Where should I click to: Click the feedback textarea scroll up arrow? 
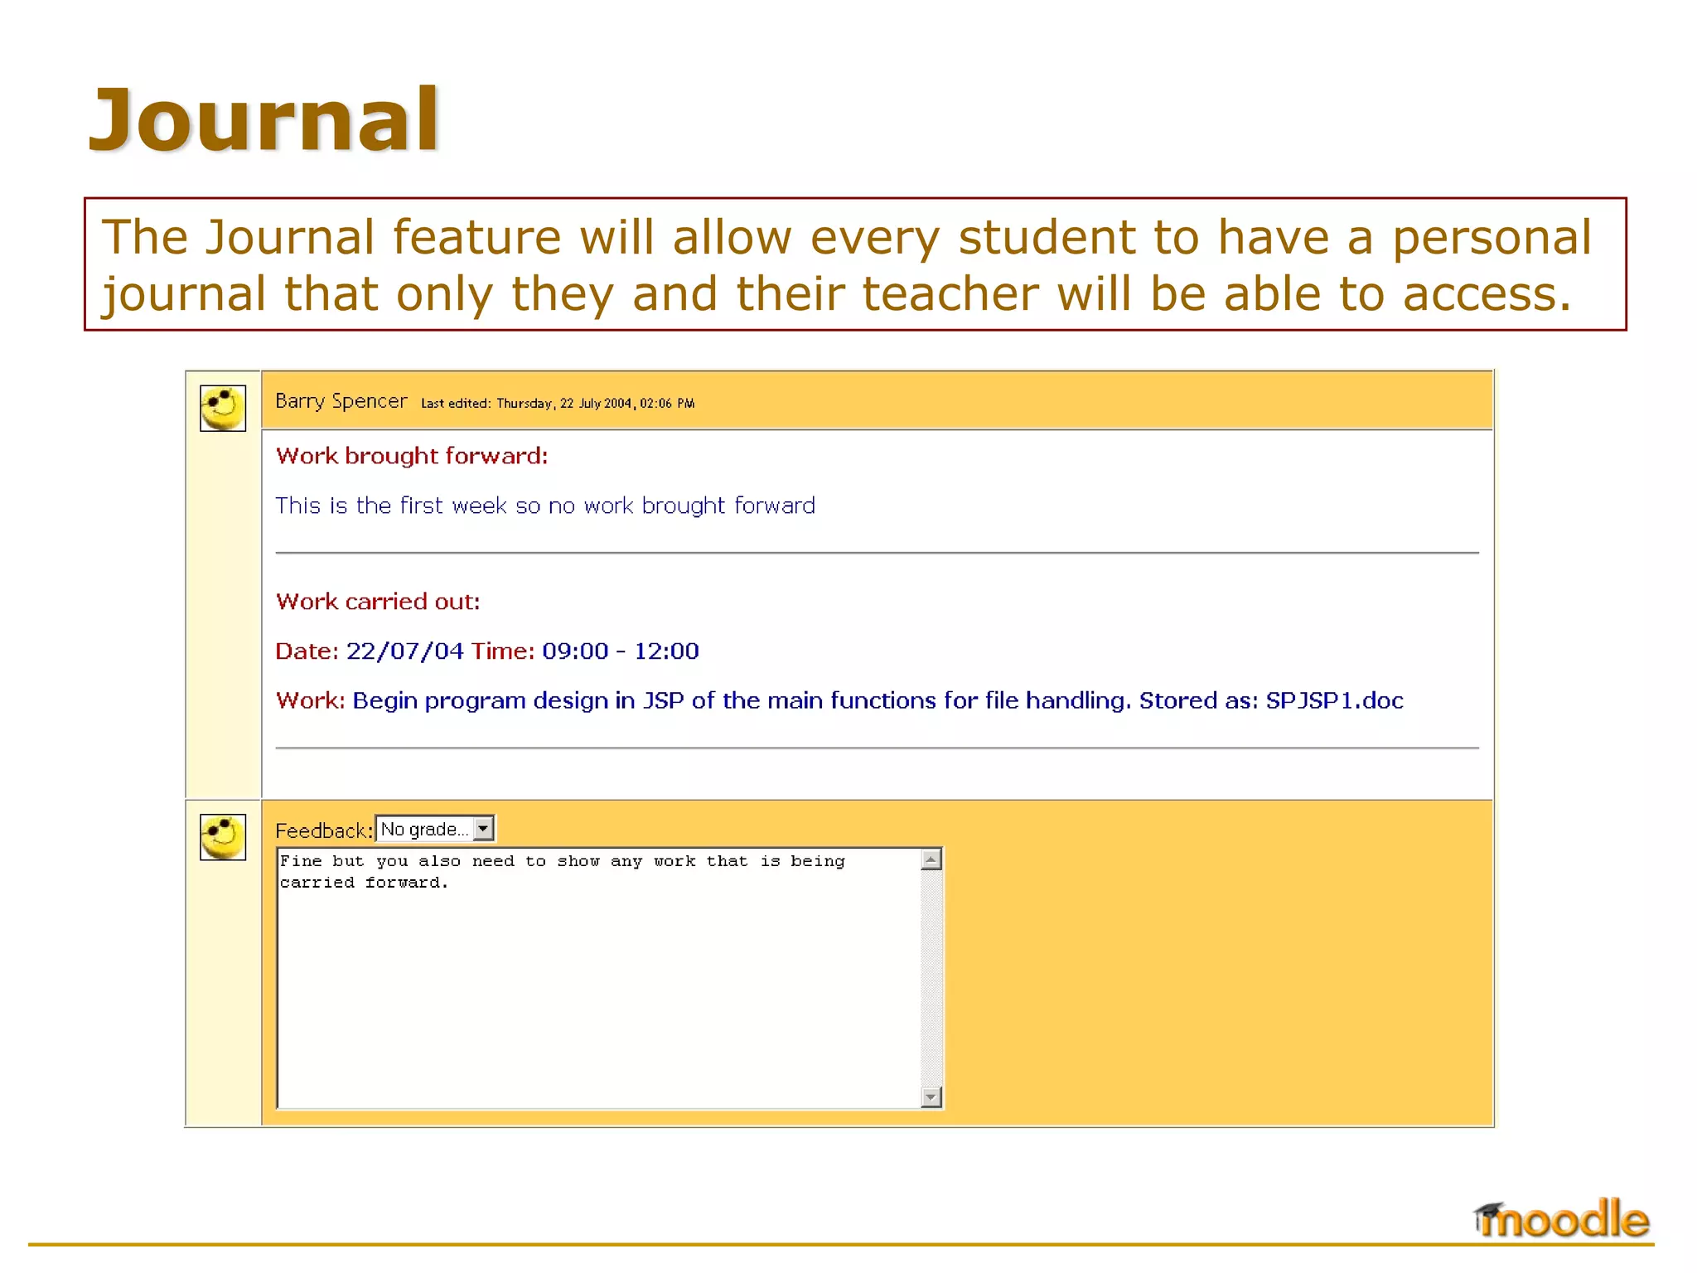pos(931,859)
